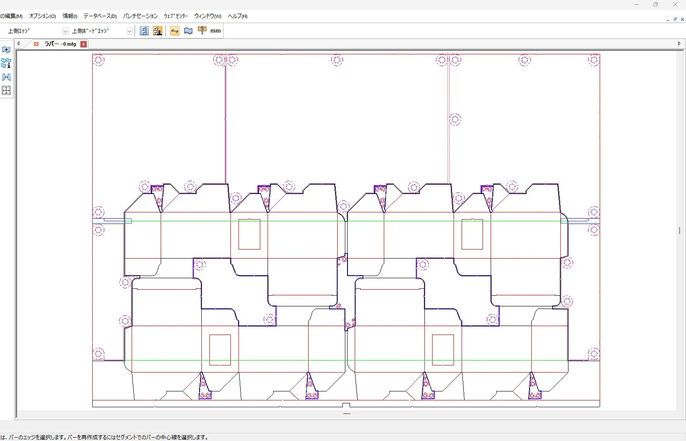Click the checklist with person icon
Viewport: 686px width, 441px height.
pyautogui.click(x=158, y=31)
